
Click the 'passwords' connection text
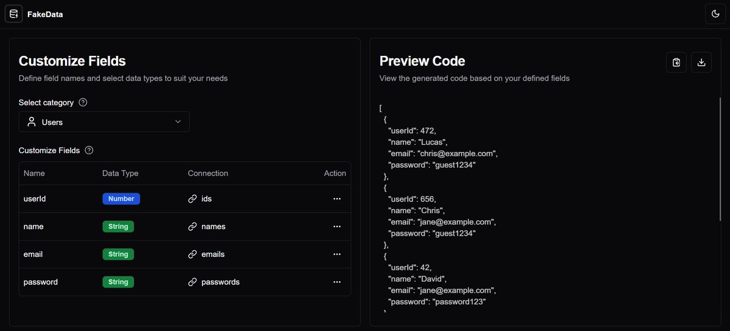220,282
